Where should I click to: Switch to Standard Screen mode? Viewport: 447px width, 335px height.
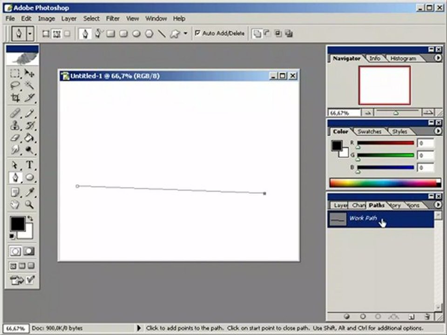click(13, 266)
